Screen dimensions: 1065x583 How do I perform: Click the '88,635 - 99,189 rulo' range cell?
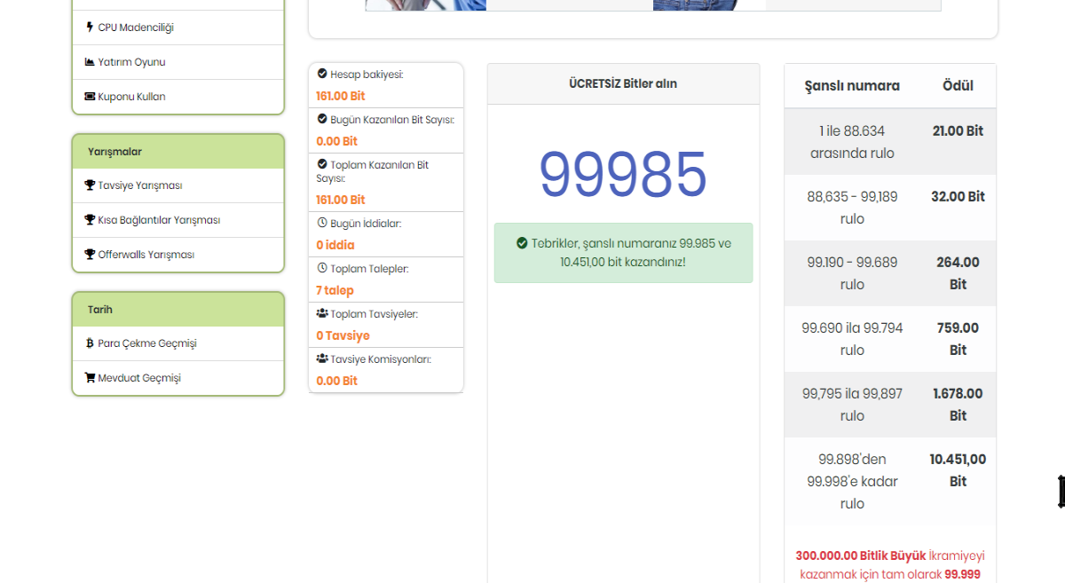click(852, 208)
